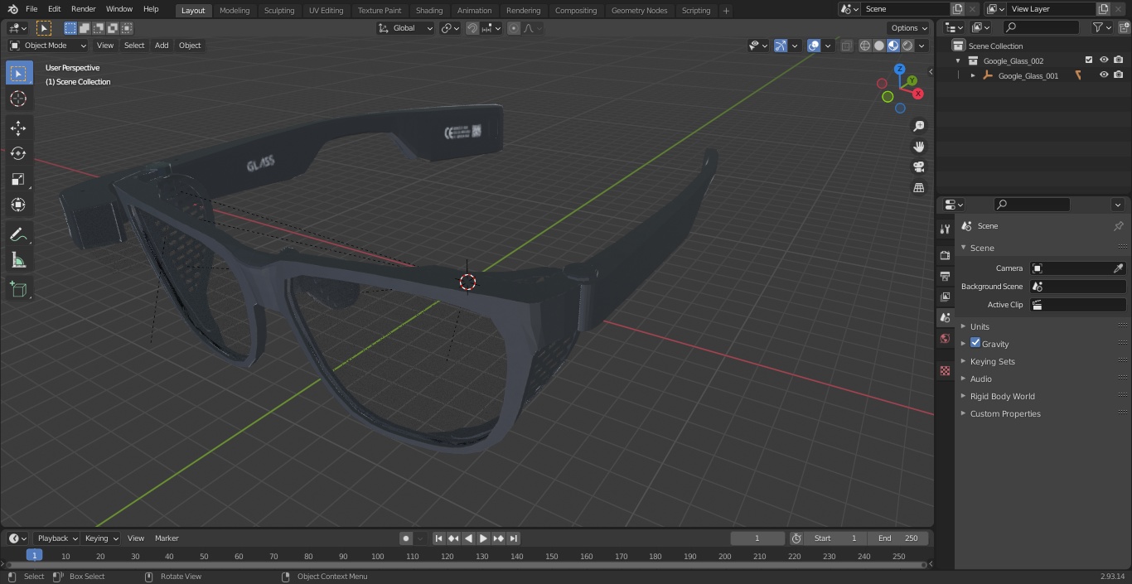1132x584 pixels.
Task: Click the End frame field
Action: [x=898, y=538]
